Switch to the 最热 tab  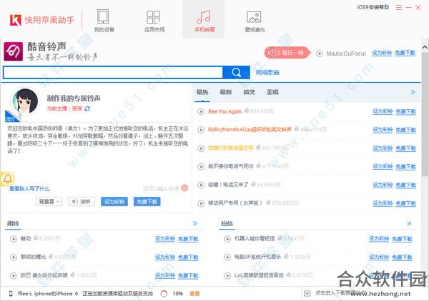click(x=202, y=92)
